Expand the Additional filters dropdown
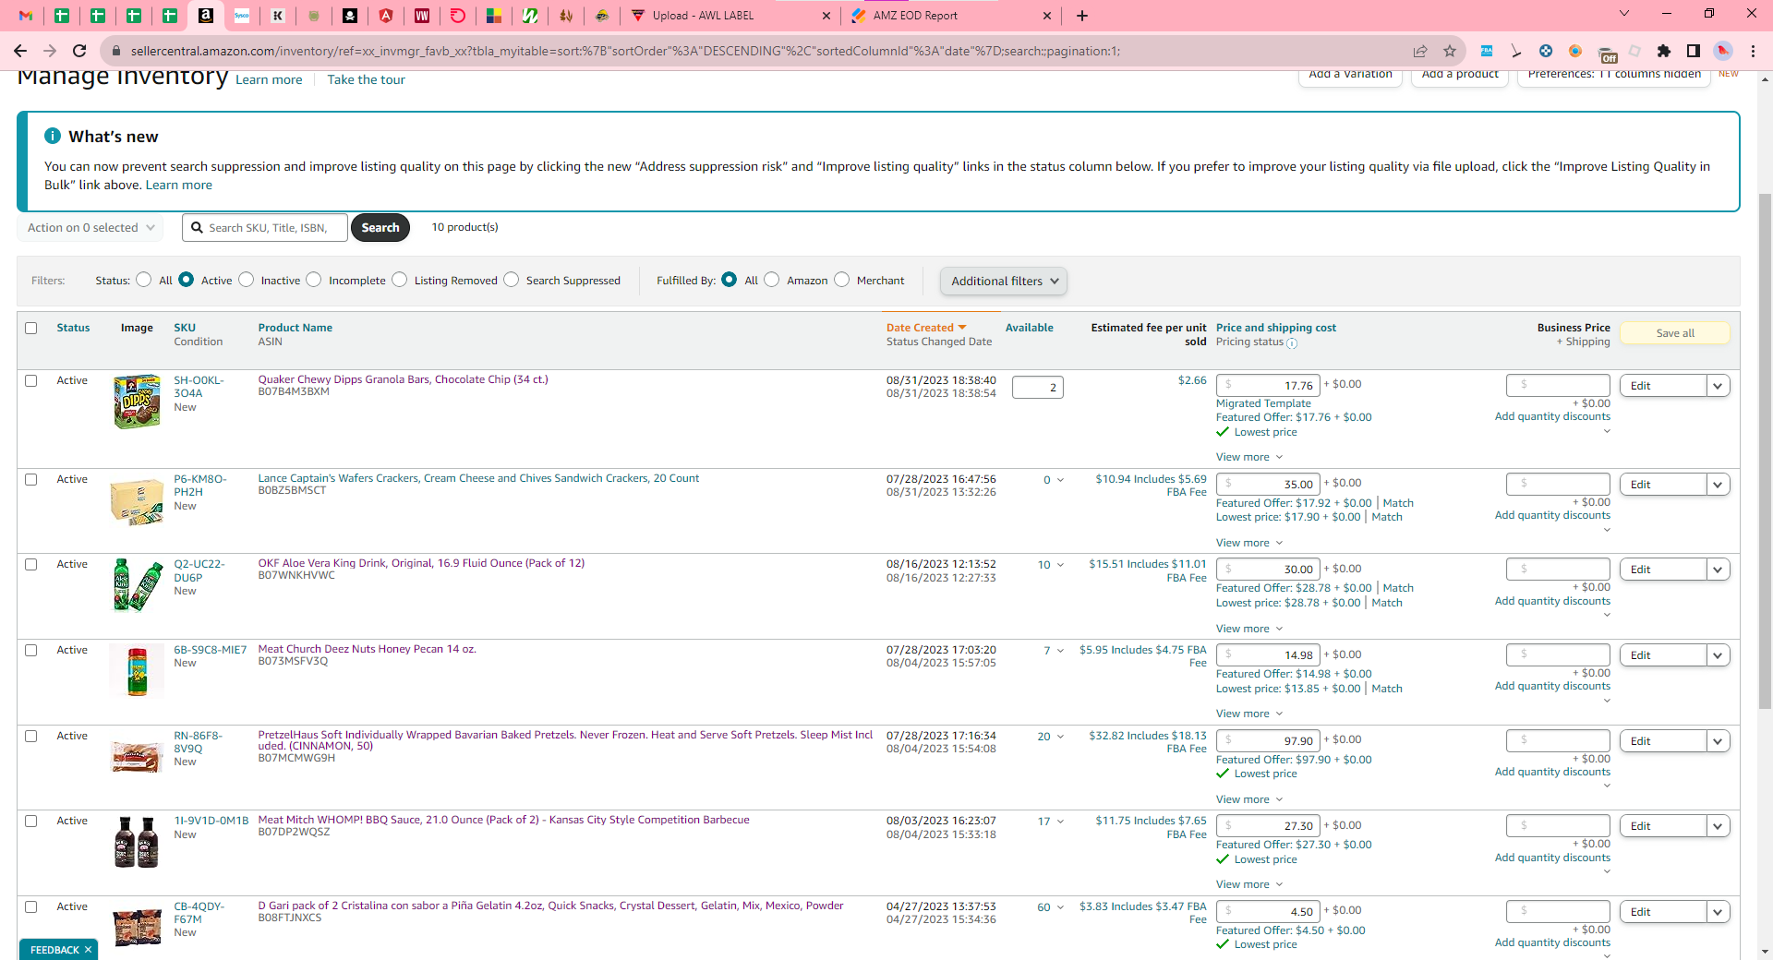Screen dimensions: 1773x960 [1004, 281]
